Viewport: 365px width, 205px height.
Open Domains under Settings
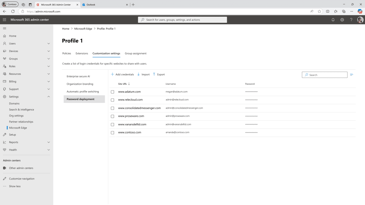click(x=14, y=104)
